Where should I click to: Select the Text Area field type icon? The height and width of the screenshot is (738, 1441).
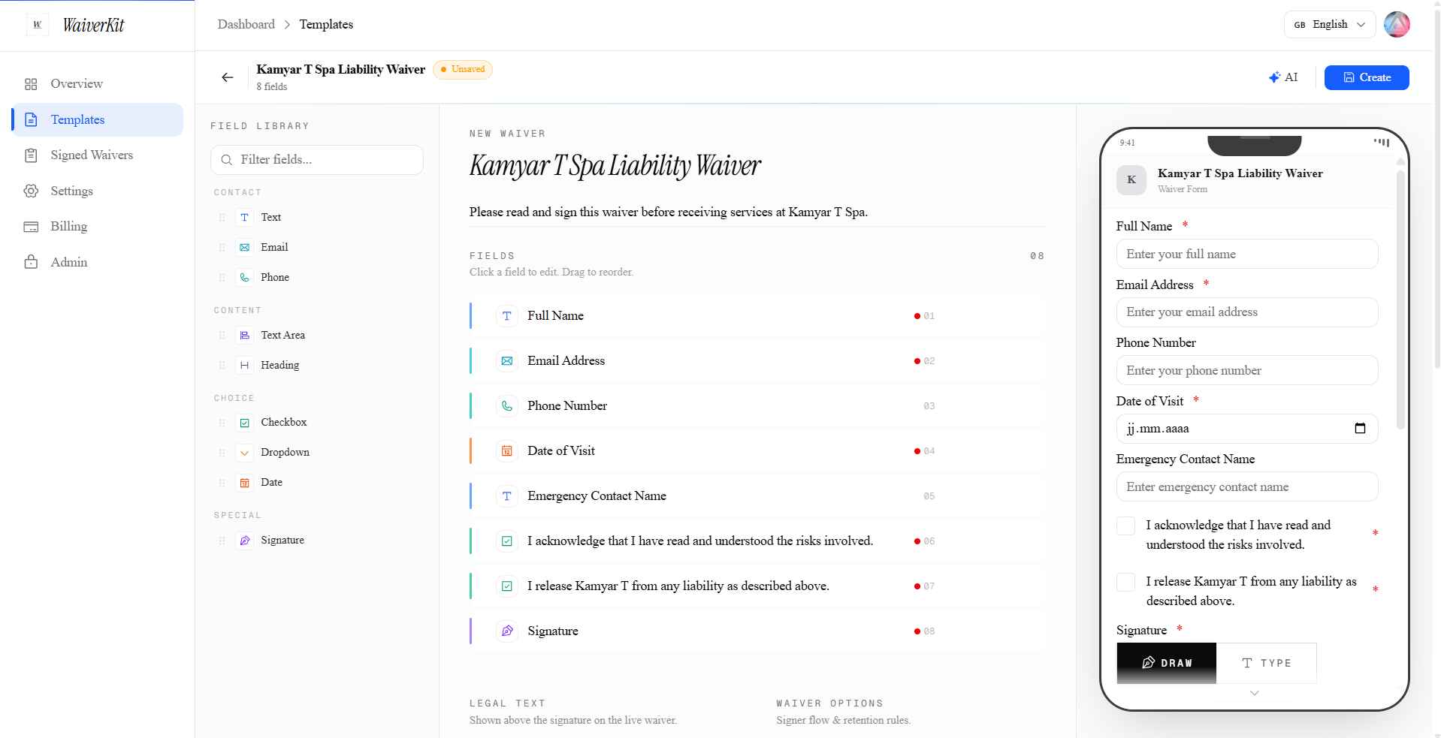[244, 336]
